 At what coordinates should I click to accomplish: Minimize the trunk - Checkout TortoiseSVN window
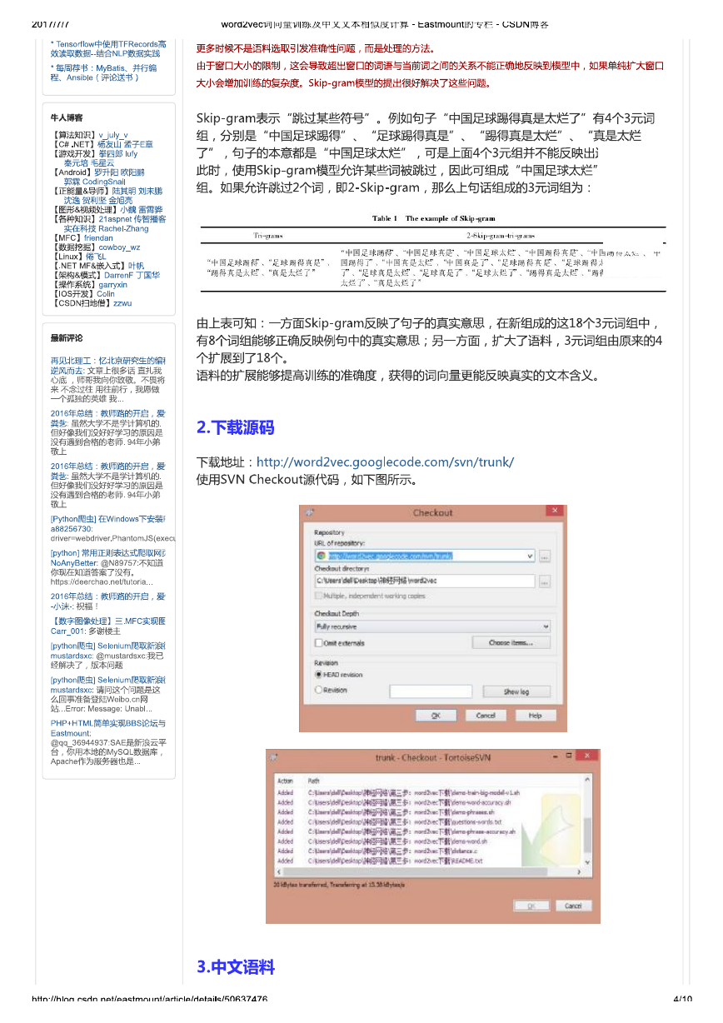click(557, 756)
